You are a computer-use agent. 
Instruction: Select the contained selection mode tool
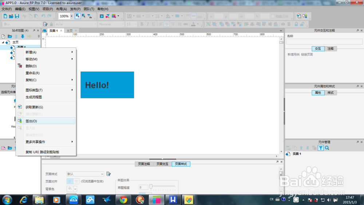(x=84, y=16)
